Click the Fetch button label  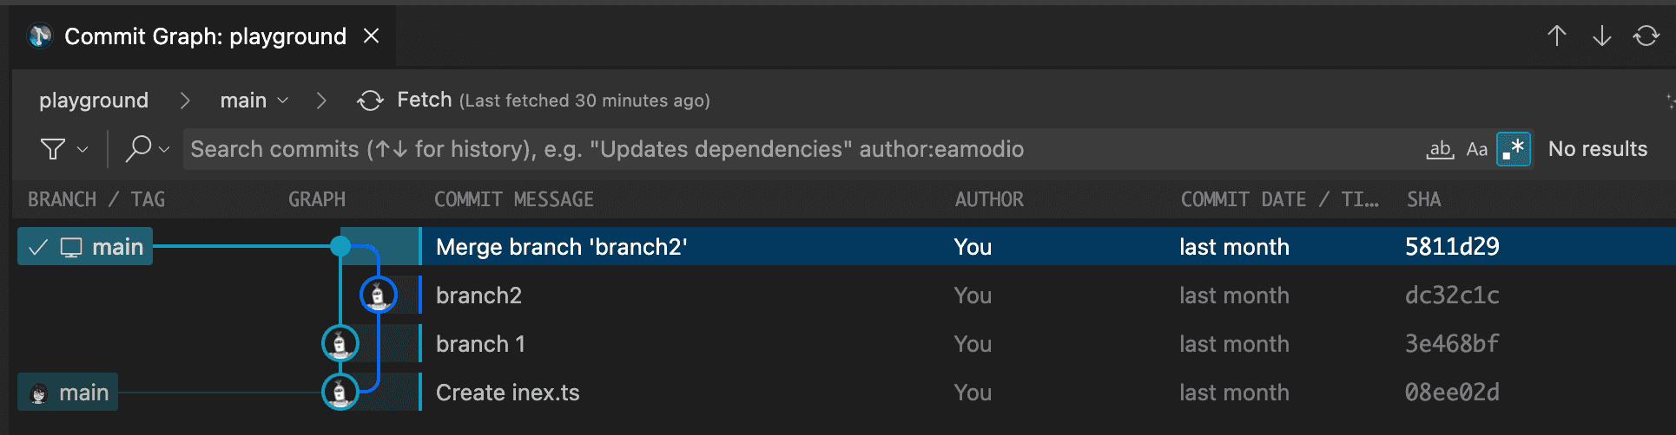click(x=424, y=100)
